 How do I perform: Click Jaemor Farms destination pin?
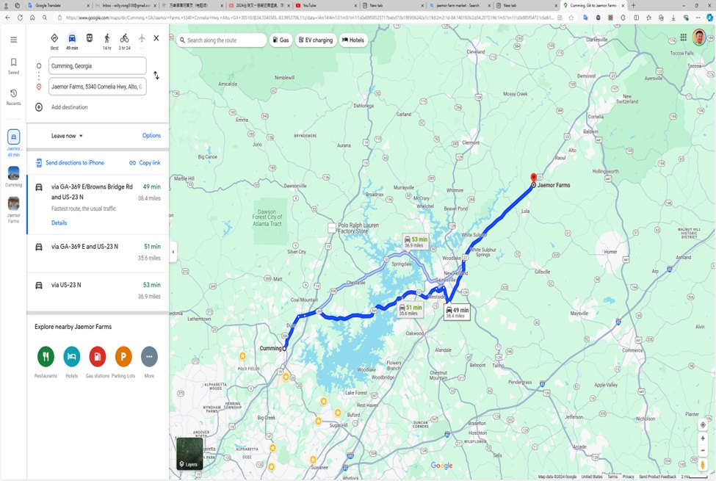click(533, 178)
